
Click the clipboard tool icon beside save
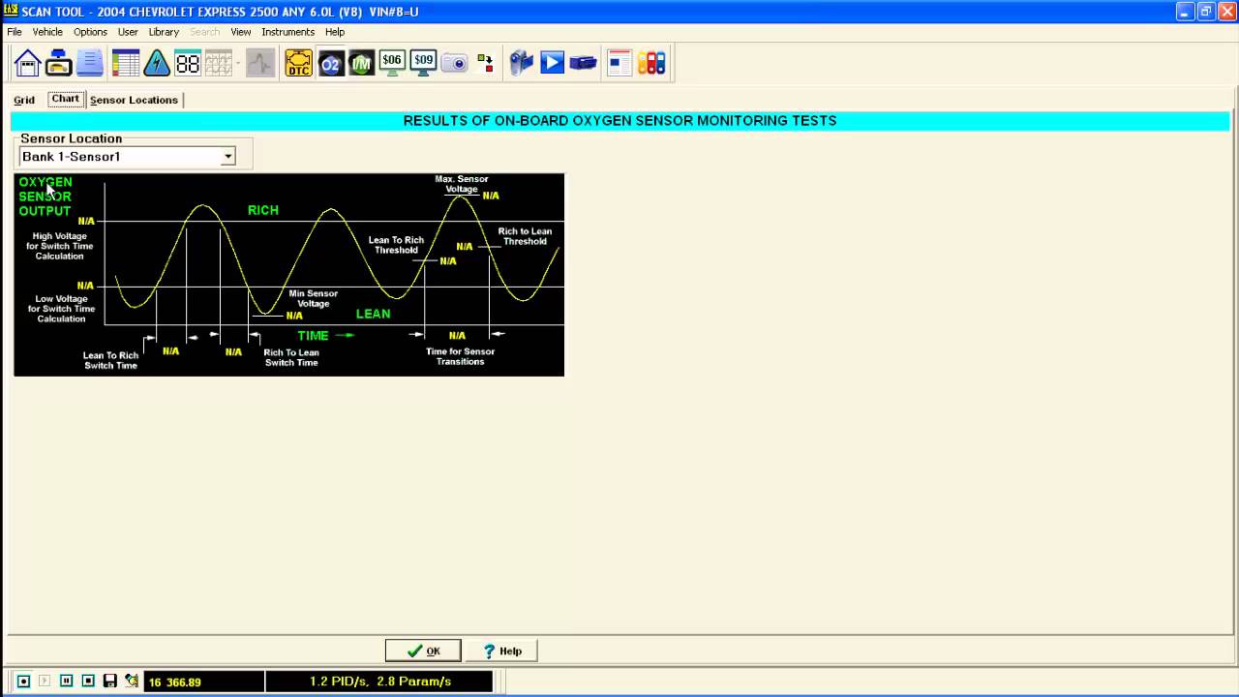[x=132, y=682]
